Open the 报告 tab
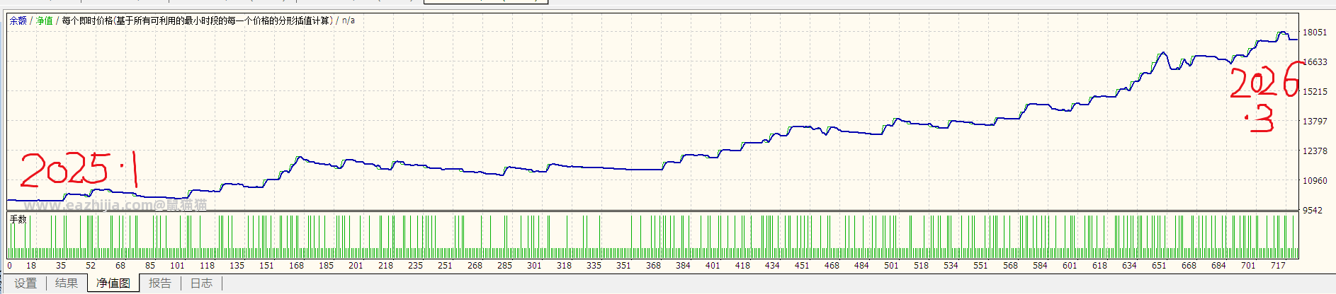 tap(160, 283)
